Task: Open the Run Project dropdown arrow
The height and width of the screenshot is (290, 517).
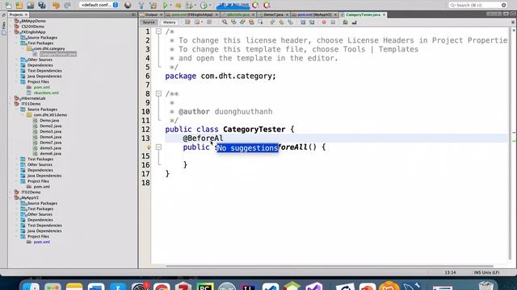Action: [x=170, y=5]
